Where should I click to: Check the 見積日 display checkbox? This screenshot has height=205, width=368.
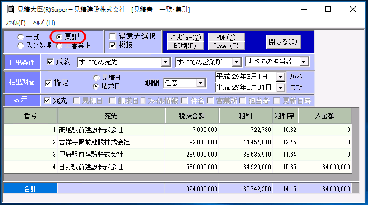(x=76, y=101)
